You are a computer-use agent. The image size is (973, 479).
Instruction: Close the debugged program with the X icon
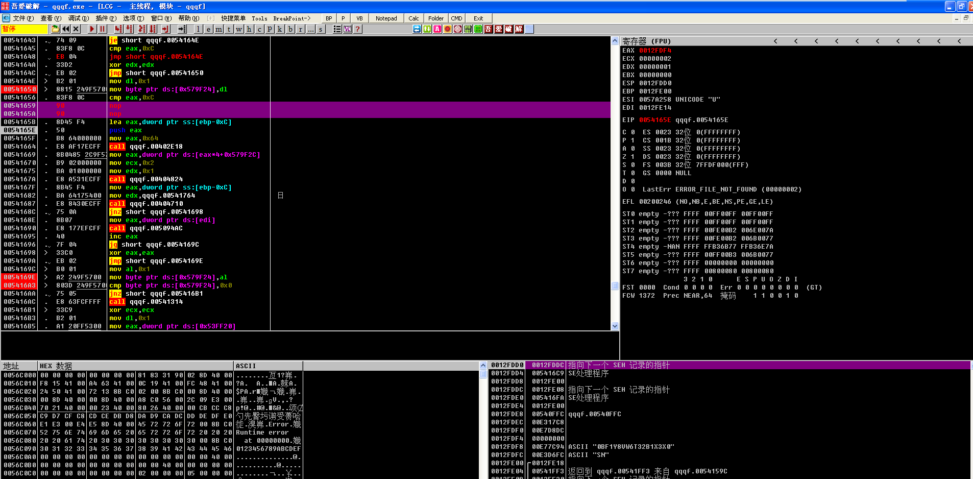point(76,29)
